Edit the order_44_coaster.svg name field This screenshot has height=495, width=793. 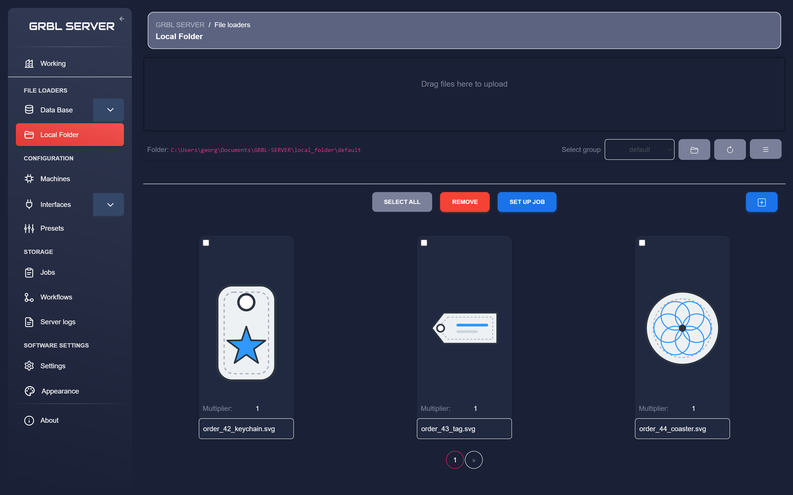(x=682, y=429)
